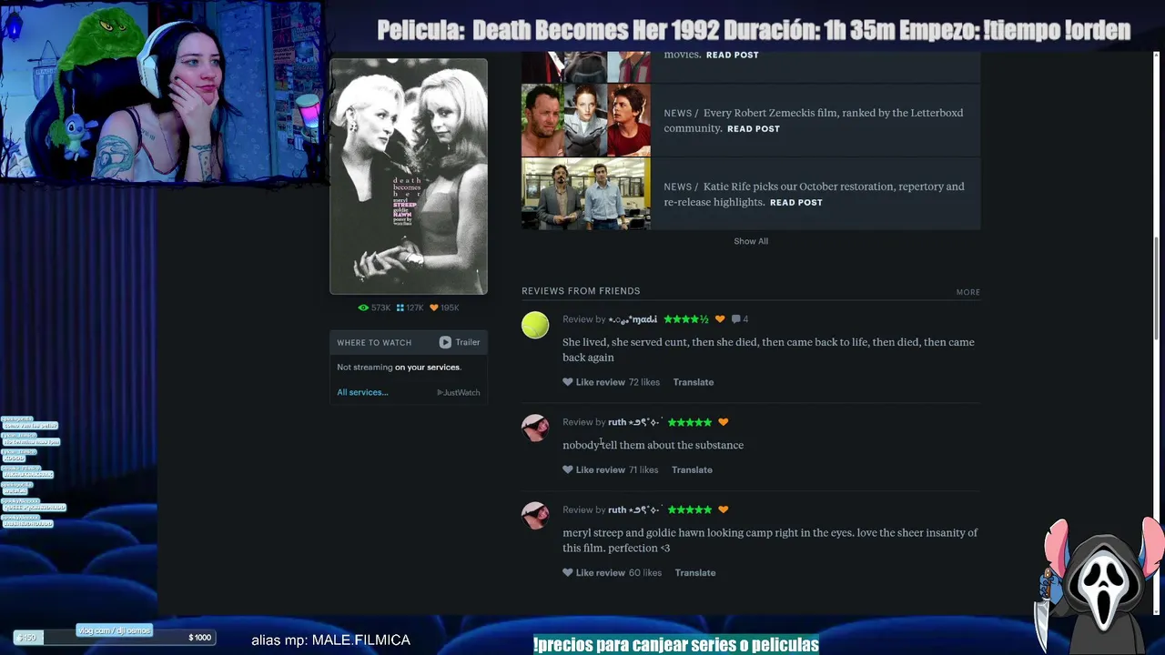Open the Reviews From Friends heading

[581, 291]
